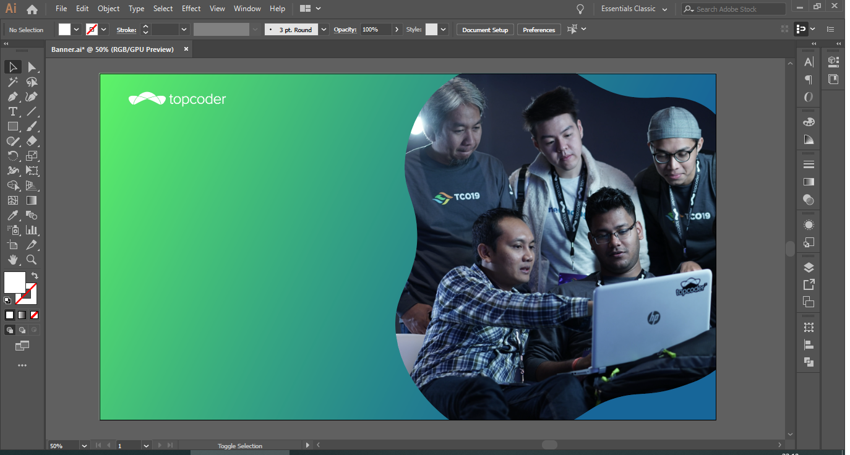The width and height of the screenshot is (850, 455).
Task: Select the Perspective Grid tool
Action: pyautogui.click(x=32, y=185)
